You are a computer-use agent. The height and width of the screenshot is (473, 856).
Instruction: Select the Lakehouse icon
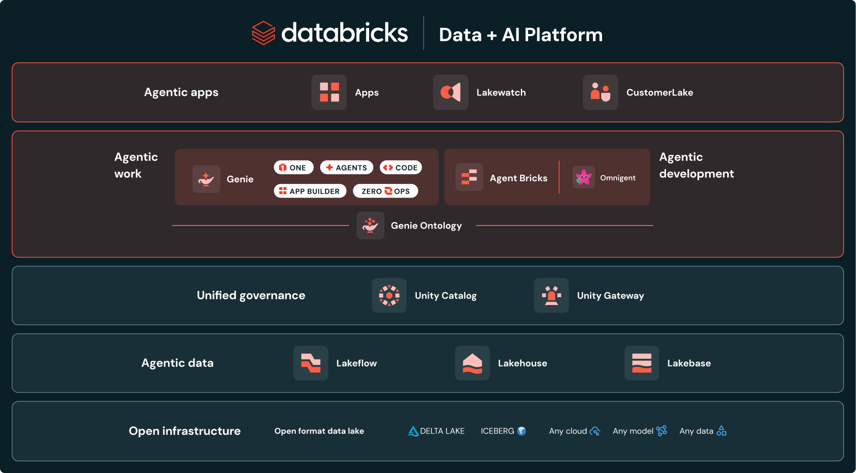click(x=472, y=363)
